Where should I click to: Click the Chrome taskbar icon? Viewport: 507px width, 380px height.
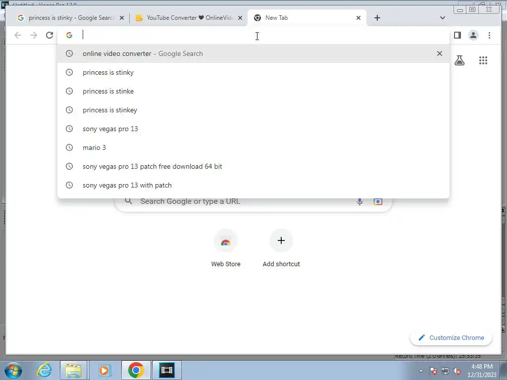click(136, 370)
